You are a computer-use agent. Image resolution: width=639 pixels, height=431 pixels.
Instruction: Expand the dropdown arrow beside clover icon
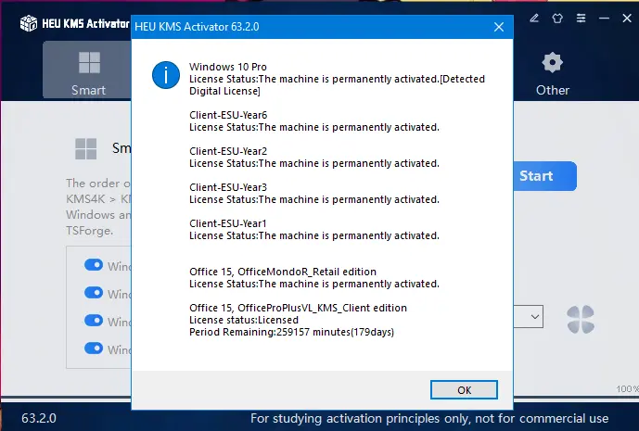(535, 316)
